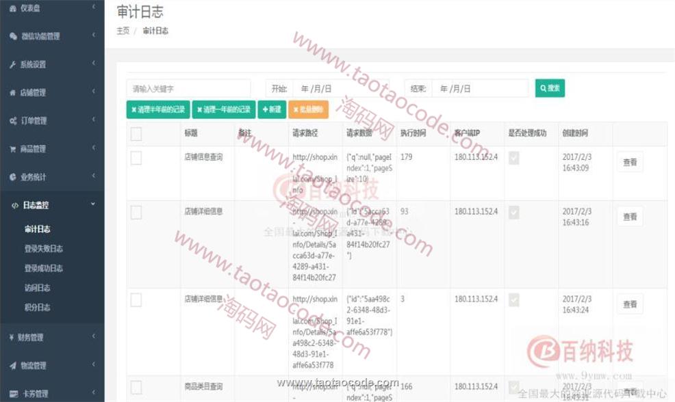Click the 订单管理 gears icon

click(12, 121)
